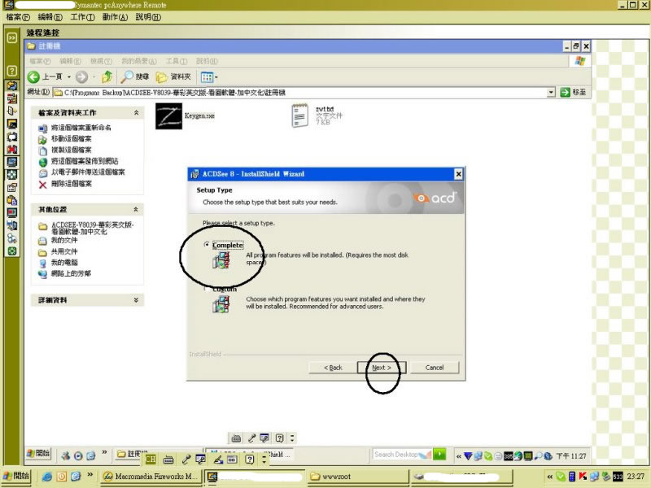The width and height of the screenshot is (651, 488).
Task: Click 複製這個檔案 copy file link
Action: (x=71, y=150)
